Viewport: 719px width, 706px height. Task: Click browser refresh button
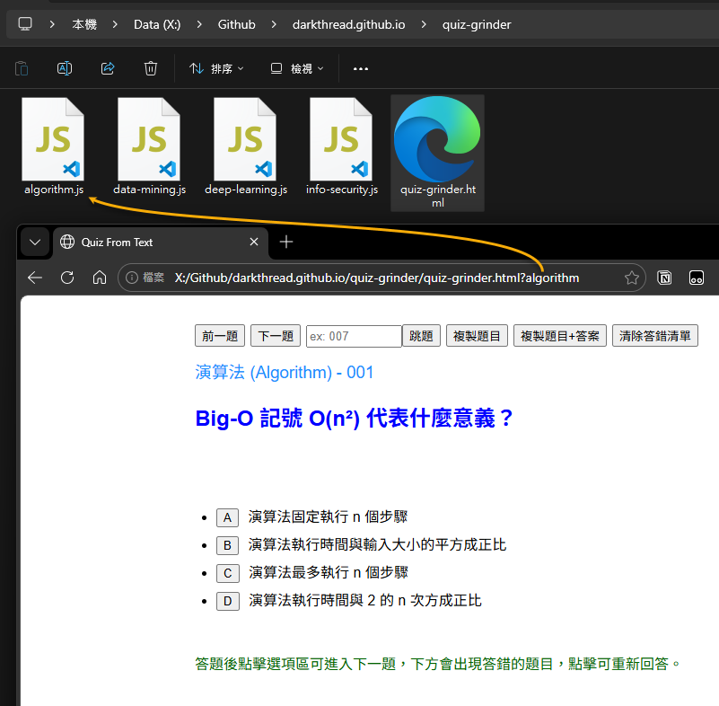[x=66, y=278]
